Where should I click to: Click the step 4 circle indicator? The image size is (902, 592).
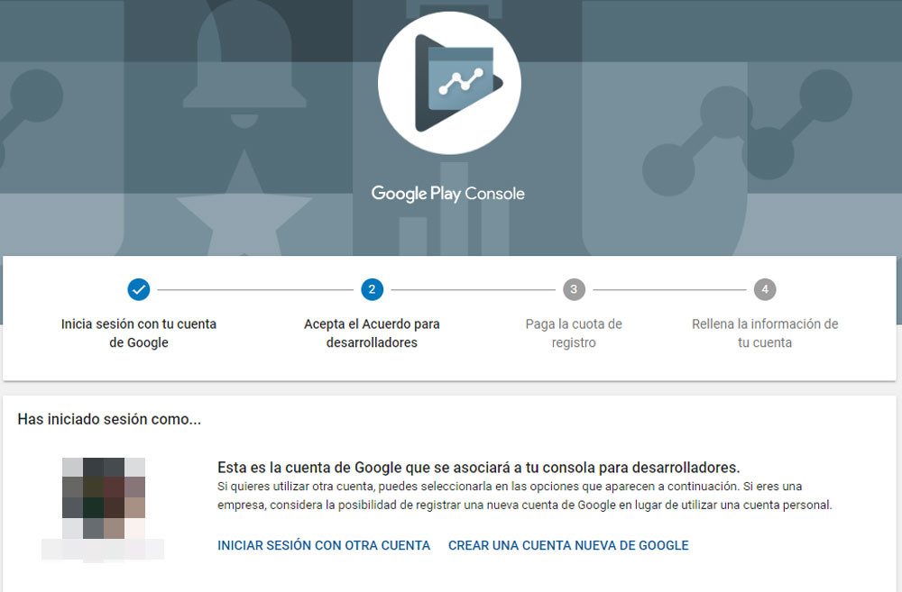pos(765,289)
